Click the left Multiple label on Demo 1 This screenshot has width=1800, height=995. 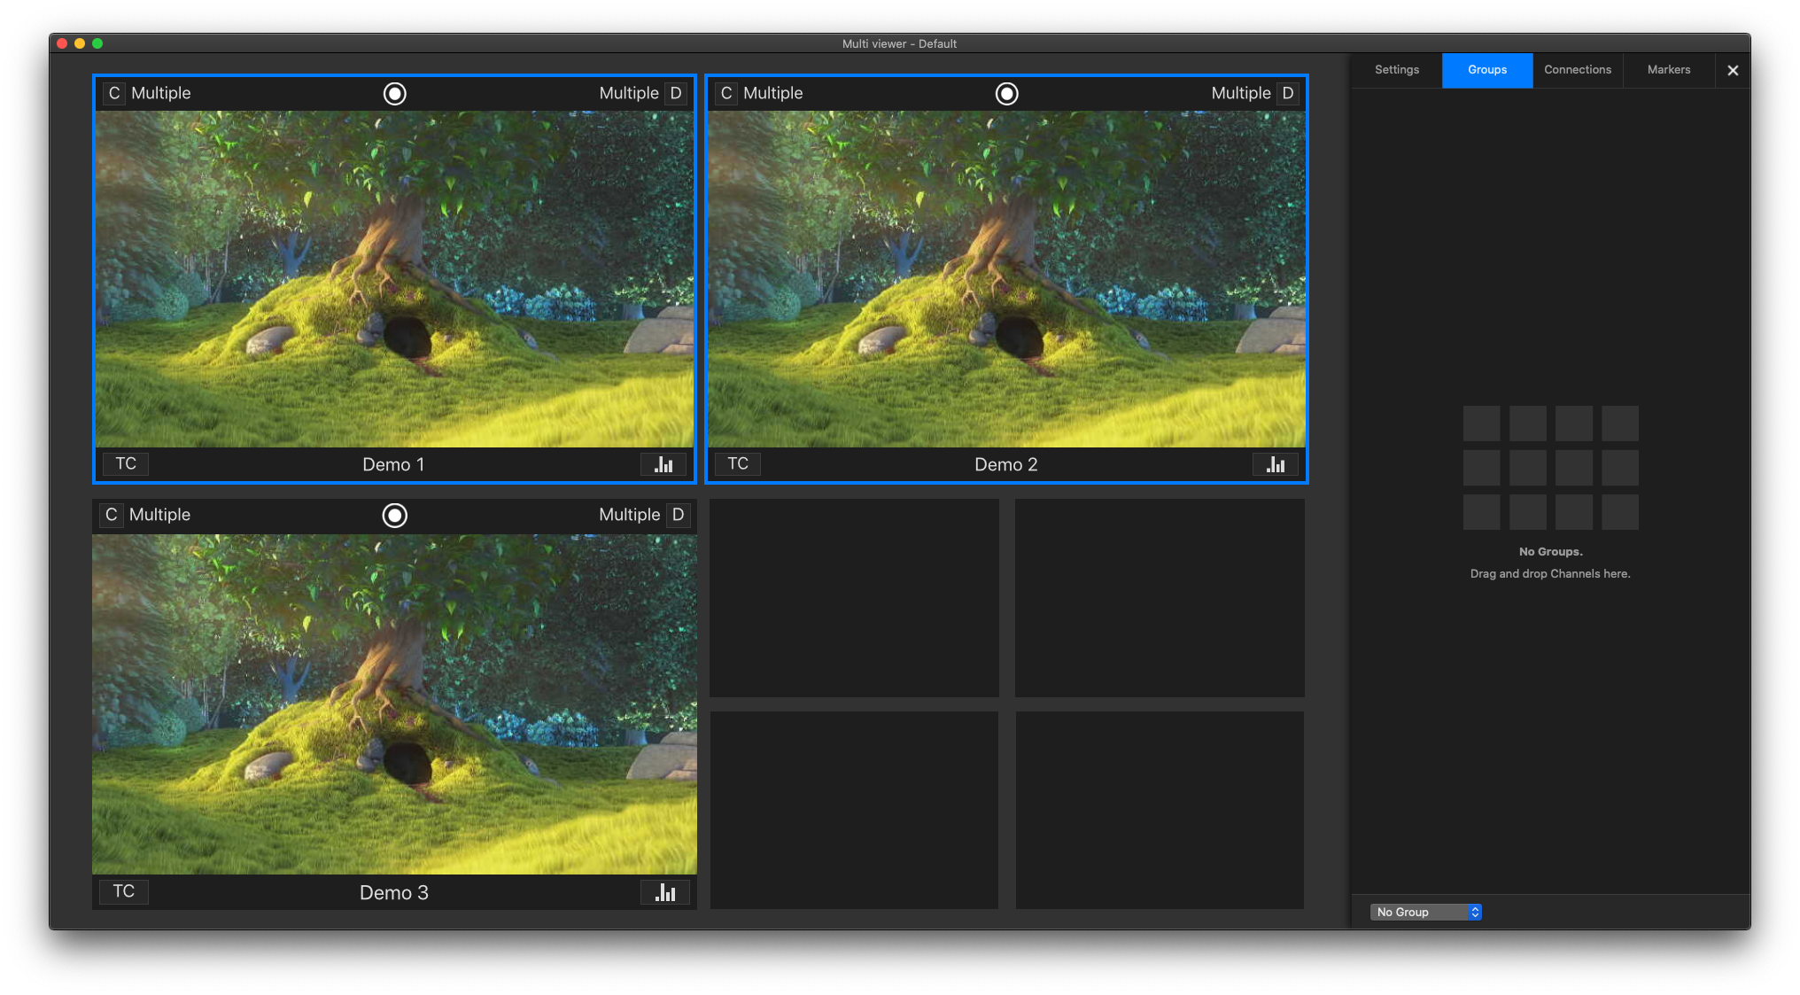[x=161, y=93]
